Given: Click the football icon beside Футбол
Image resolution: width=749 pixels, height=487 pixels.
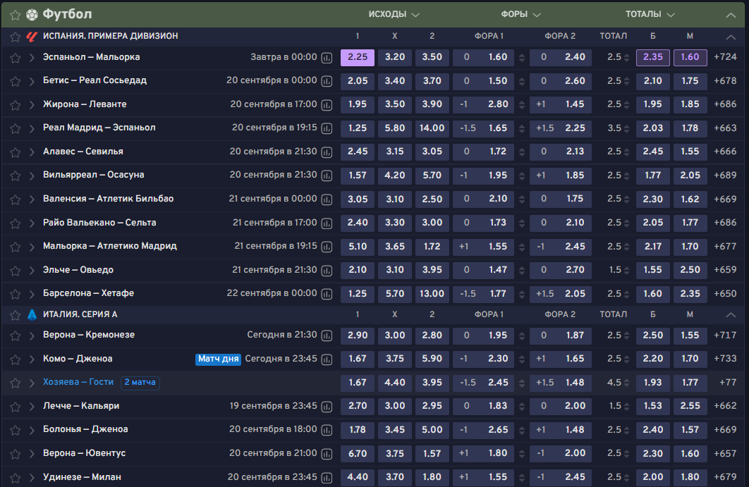Looking at the screenshot, I should [32, 15].
